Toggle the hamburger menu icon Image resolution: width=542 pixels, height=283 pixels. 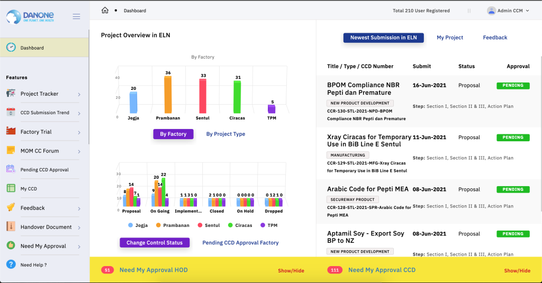[x=76, y=16]
